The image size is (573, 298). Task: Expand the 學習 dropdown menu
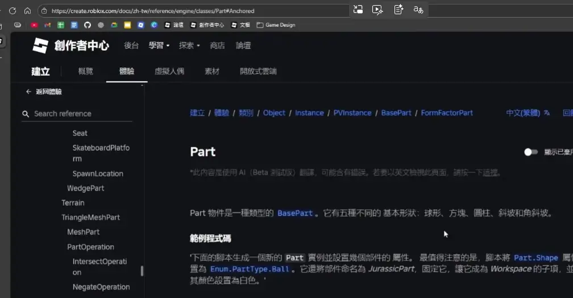click(x=159, y=45)
